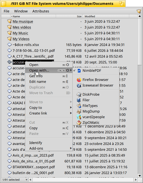Click the Iceweasel Browser icon
The width and height of the screenshot is (143, 183).
pos(79,85)
